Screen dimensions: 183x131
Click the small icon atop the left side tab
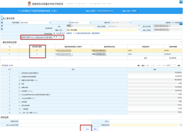coord(2,17)
